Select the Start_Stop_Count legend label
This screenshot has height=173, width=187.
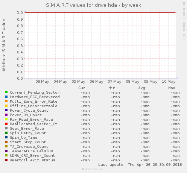click(x=28, y=142)
